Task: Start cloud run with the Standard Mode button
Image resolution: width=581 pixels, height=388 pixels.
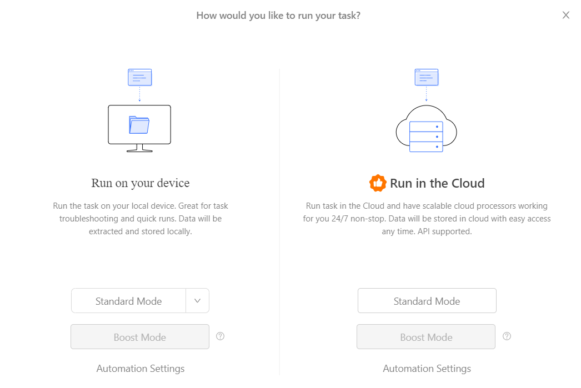Action: click(427, 301)
